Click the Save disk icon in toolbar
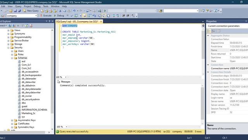Viewport: 248px width, 140px height. 15,11
